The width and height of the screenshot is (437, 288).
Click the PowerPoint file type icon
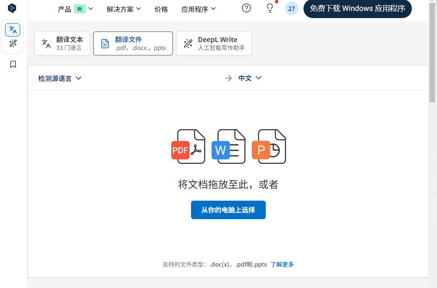coord(269,147)
